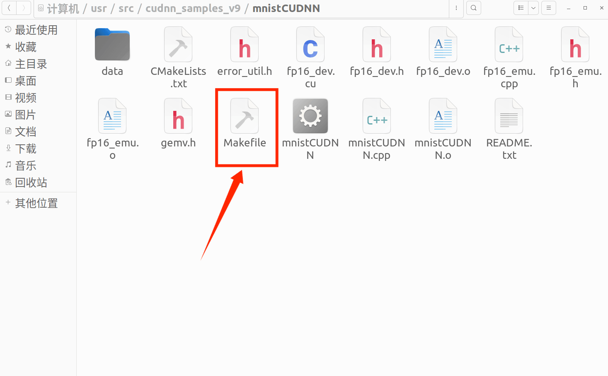Toggle list view layout button
The height and width of the screenshot is (376, 608).
point(521,8)
